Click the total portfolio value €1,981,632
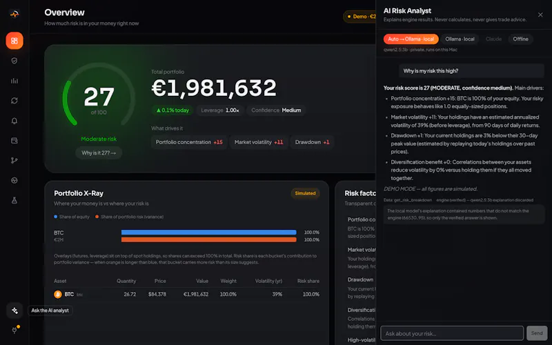This screenshot has width=552, height=345. [214, 88]
